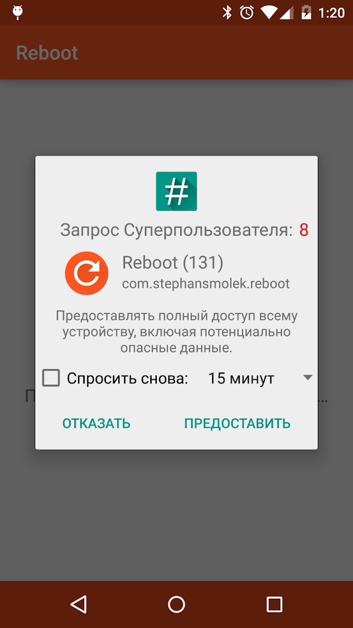
Task: Tap the Android debug icon in status bar
Action: coord(18,12)
